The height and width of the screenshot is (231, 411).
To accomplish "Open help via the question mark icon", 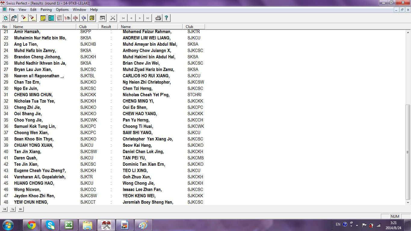I will point(166,18).
